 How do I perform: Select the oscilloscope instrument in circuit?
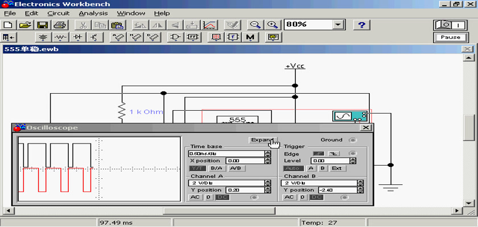click(x=349, y=116)
